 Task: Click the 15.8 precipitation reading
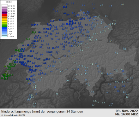(x=39, y=59)
